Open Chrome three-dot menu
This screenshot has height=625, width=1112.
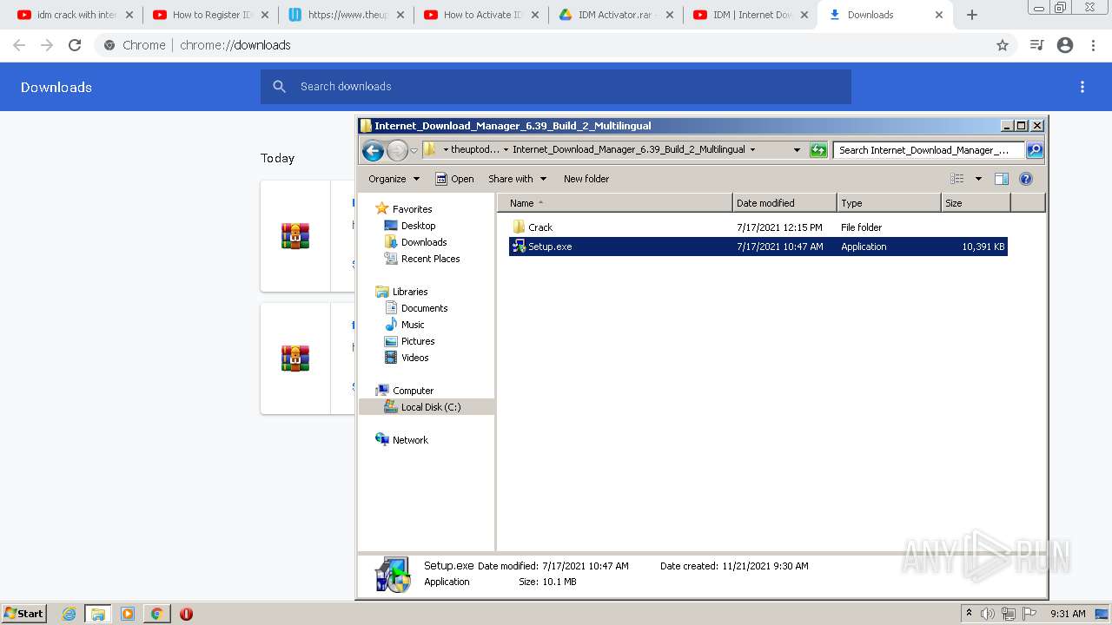tap(1094, 45)
